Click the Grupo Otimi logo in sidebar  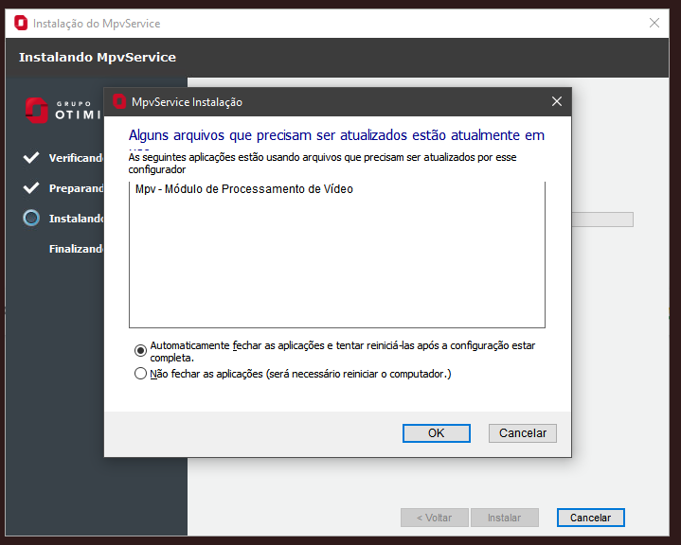(63, 110)
